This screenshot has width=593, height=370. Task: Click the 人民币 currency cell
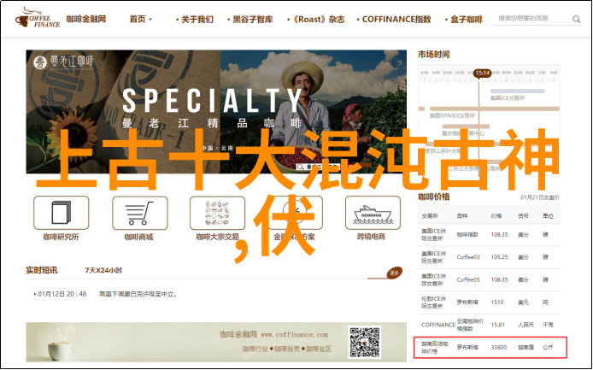[x=526, y=325]
